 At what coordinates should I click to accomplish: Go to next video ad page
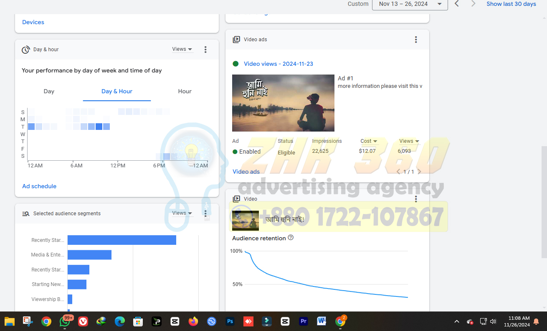click(x=419, y=172)
